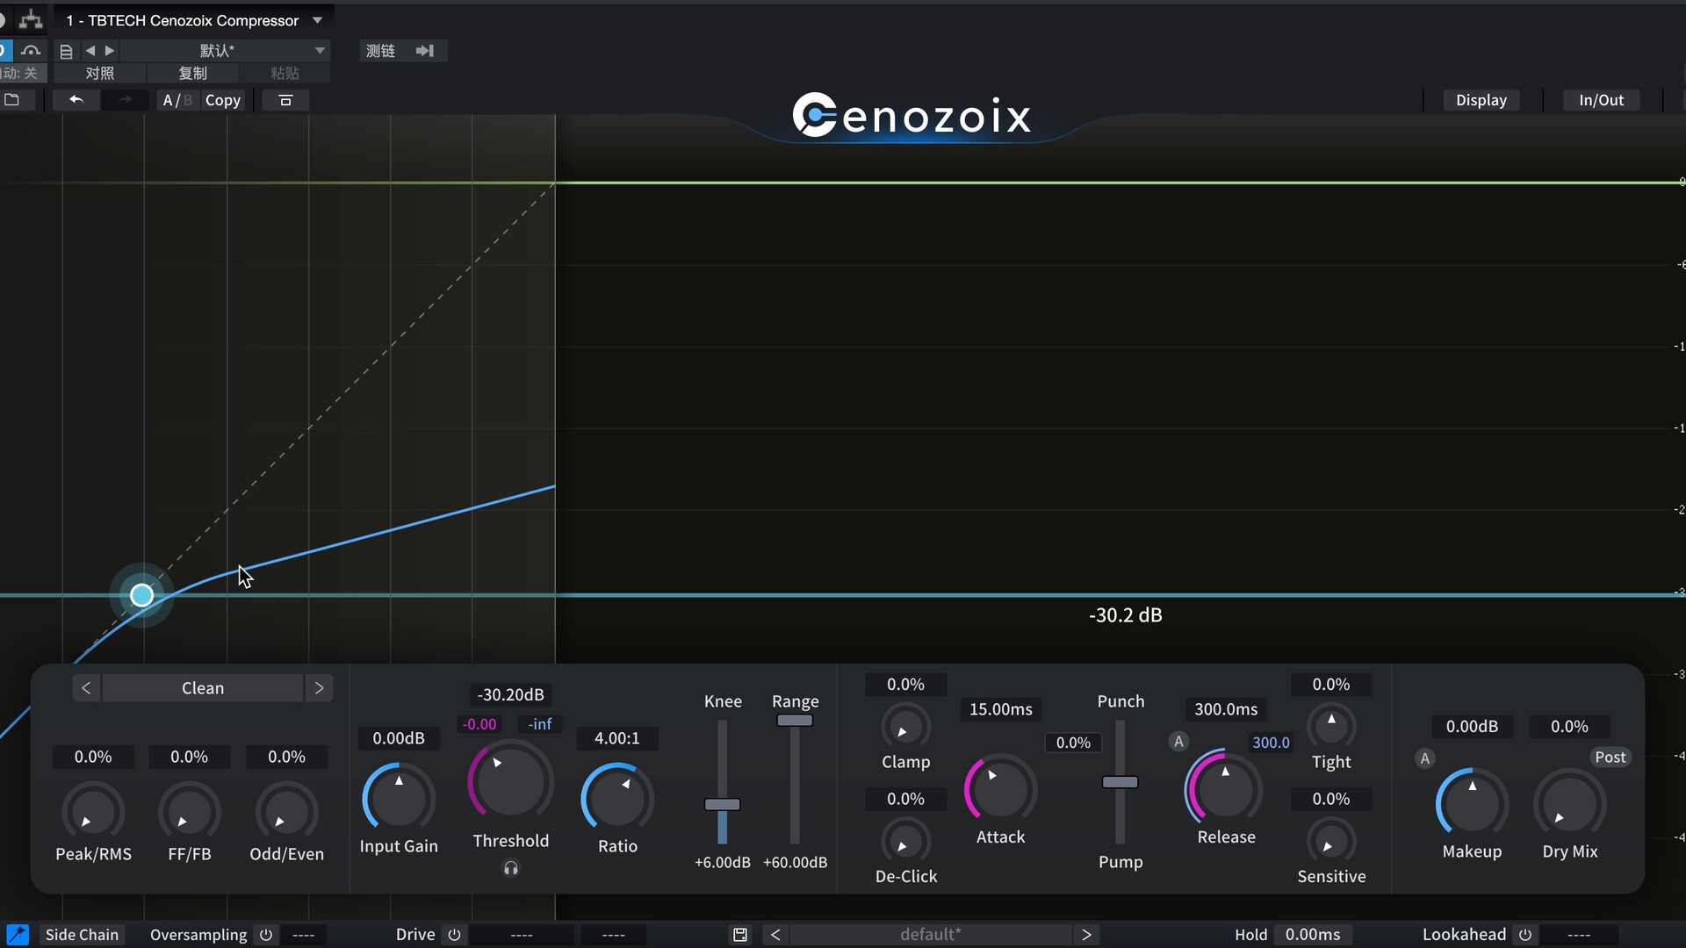Click the Release knob
This screenshot has height=948, width=1686.
(x=1225, y=787)
